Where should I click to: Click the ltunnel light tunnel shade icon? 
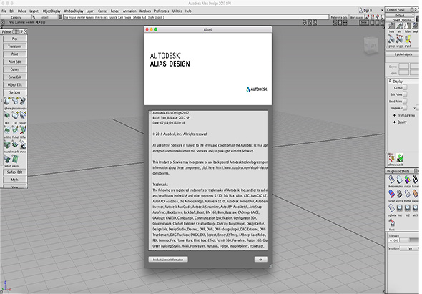pyautogui.click(x=408, y=194)
